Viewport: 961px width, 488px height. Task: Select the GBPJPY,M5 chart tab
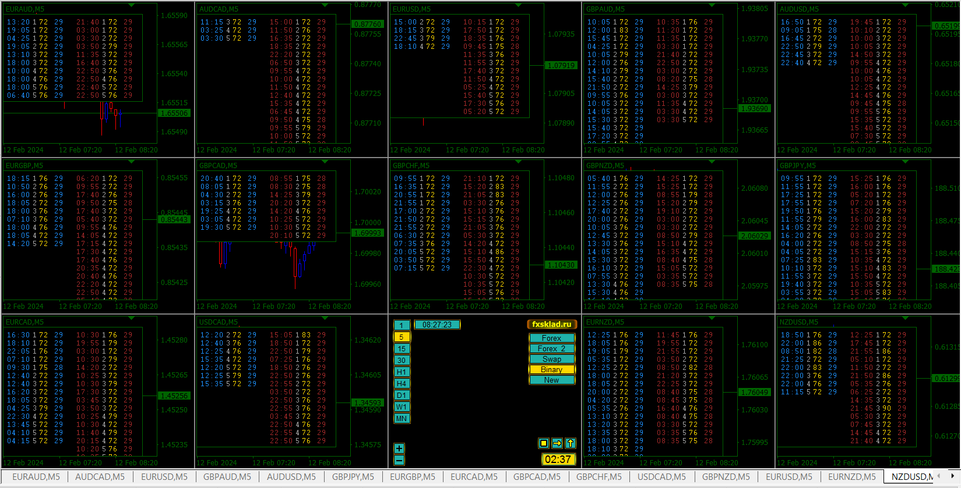point(353,477)
